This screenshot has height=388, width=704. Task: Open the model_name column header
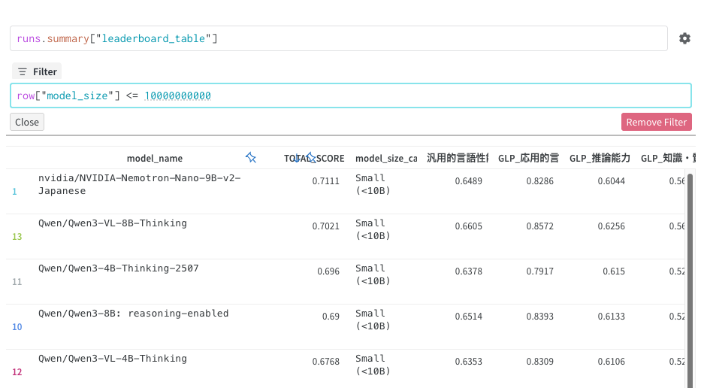point(155,158)
